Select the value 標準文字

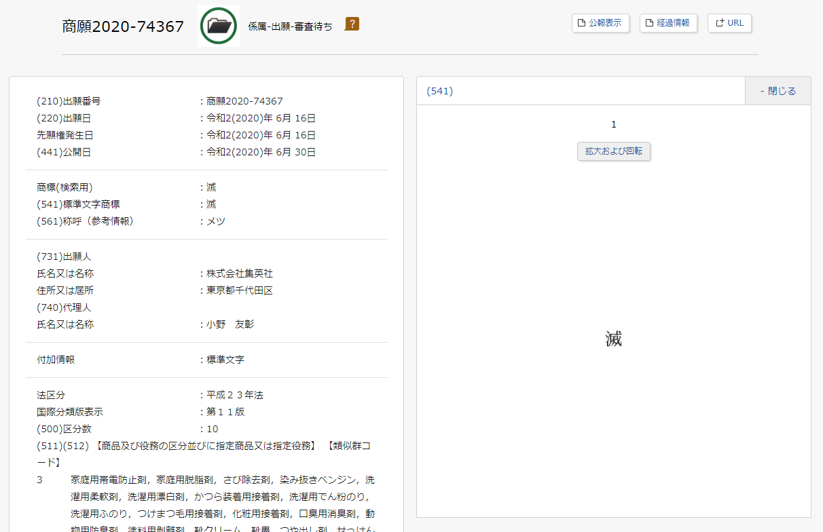tap(225, 360)
